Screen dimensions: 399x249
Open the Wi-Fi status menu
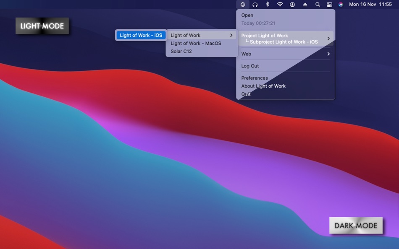point(280,4)
